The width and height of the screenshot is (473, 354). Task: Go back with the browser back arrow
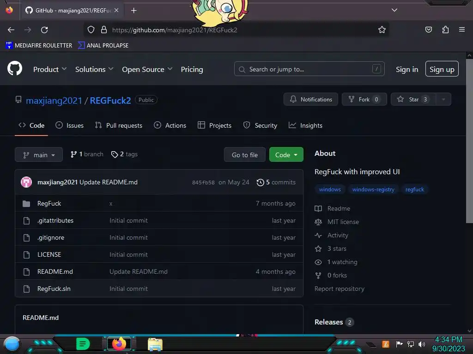point(11,30)
